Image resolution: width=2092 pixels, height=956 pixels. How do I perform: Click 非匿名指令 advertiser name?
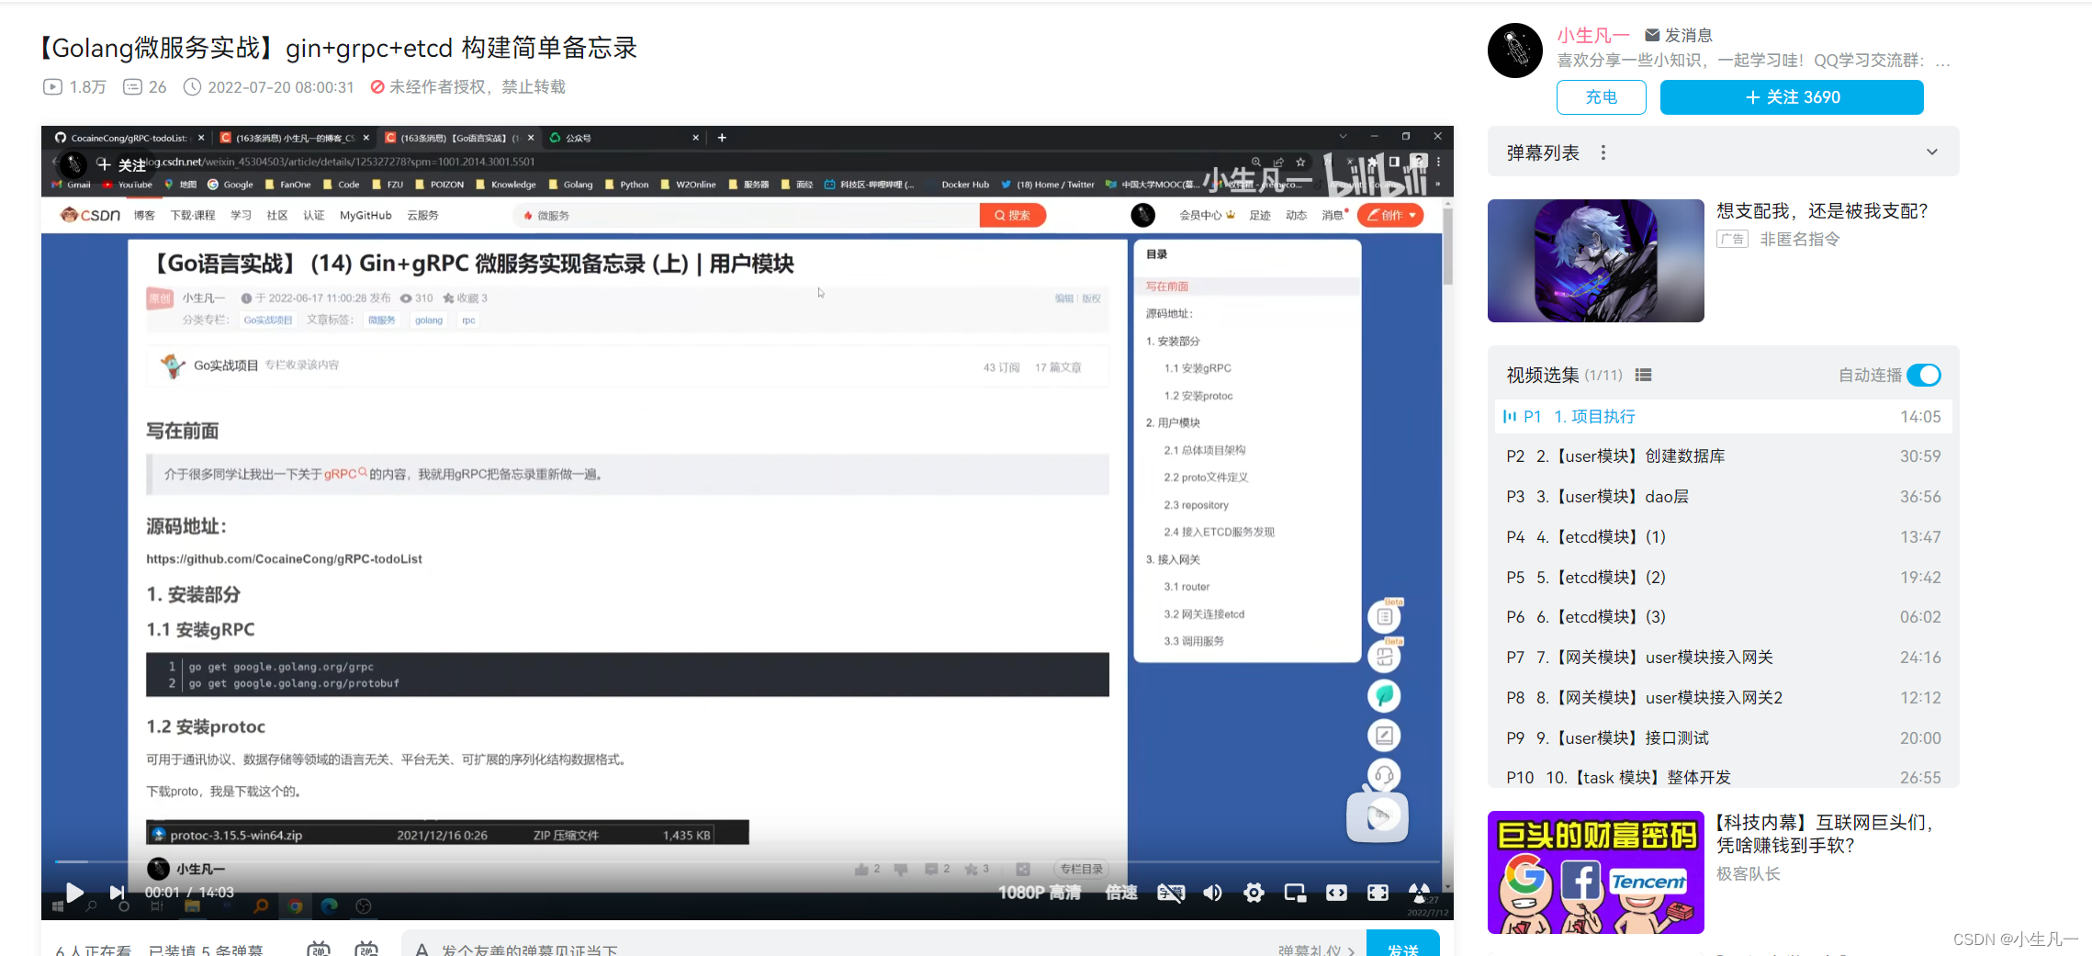(1800, 240)
